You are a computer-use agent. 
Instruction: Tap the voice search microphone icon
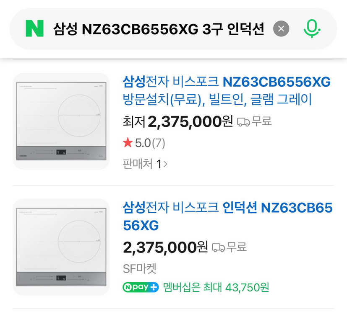coord(312,28)
